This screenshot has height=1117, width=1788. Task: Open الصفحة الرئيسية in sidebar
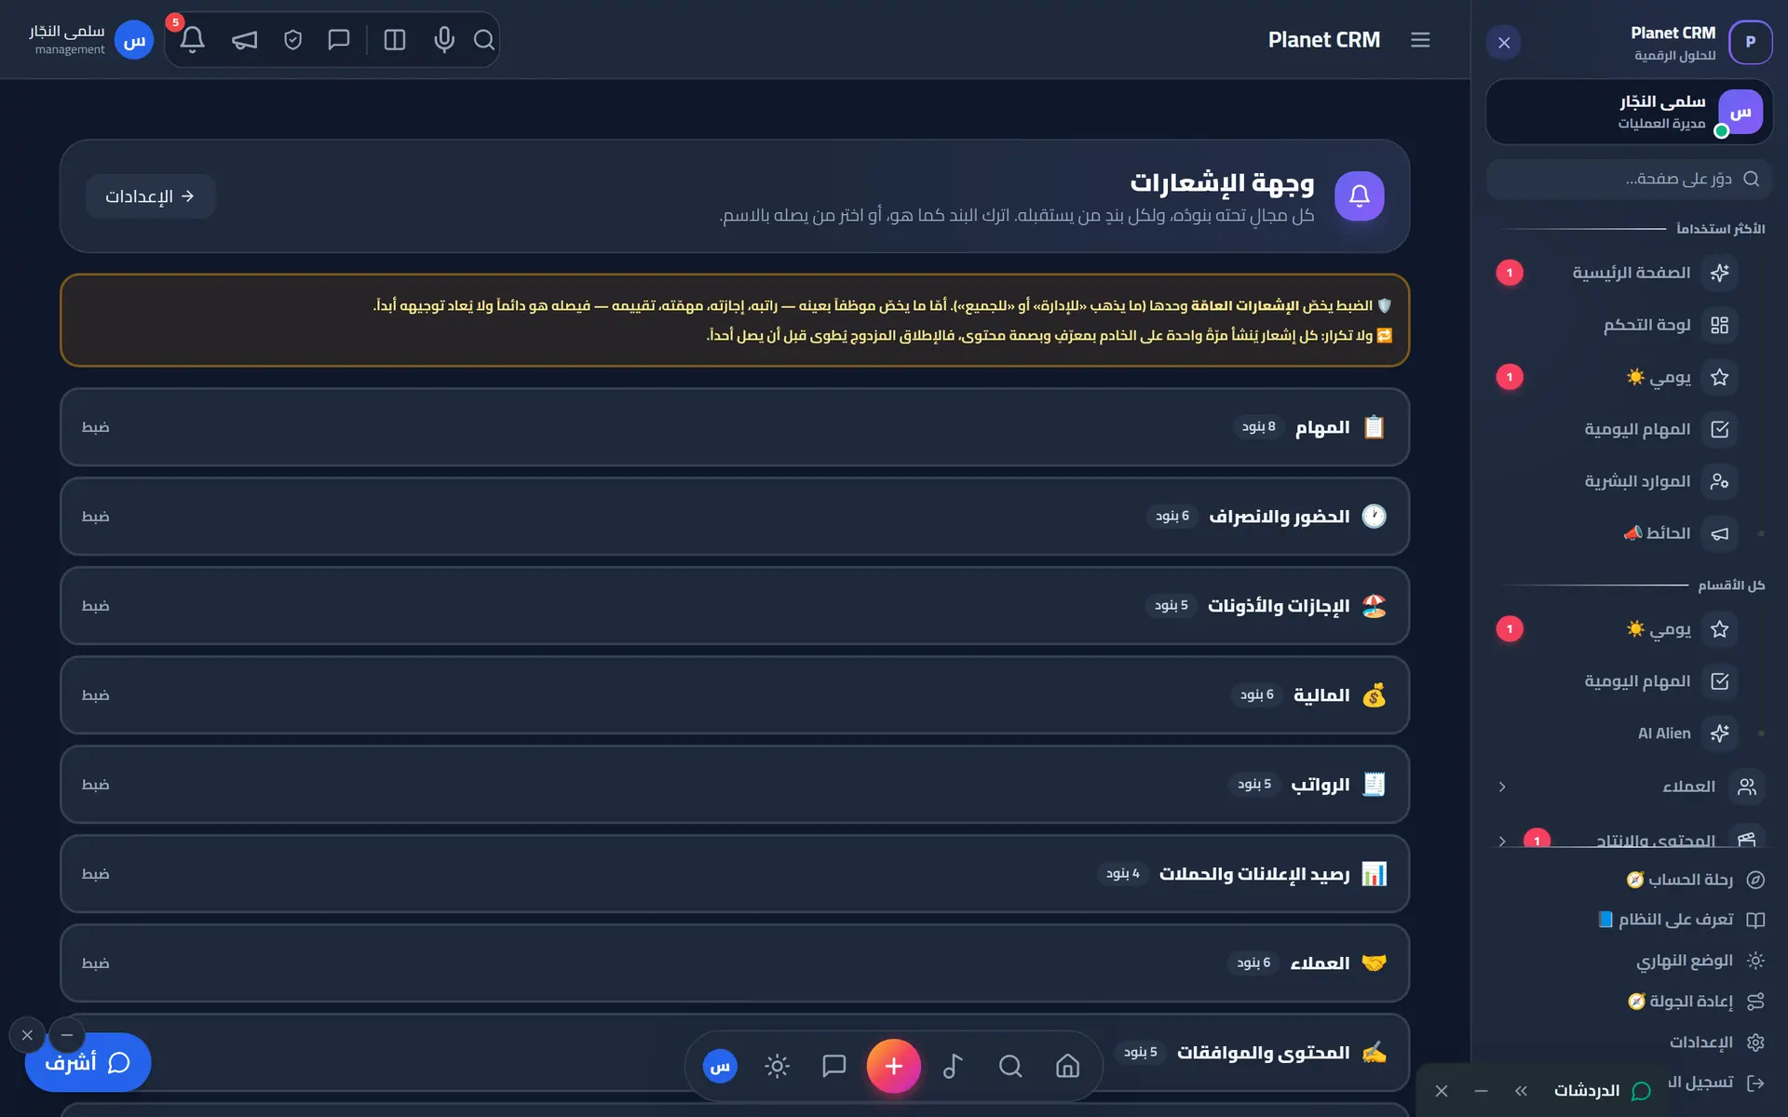[x=1630, y=273]
